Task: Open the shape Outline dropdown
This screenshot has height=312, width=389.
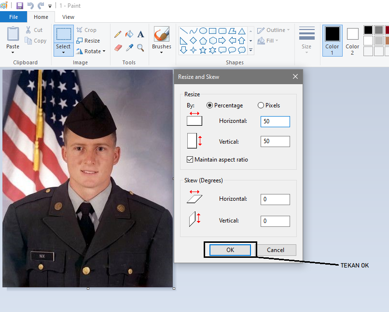Action: point(273,30)
